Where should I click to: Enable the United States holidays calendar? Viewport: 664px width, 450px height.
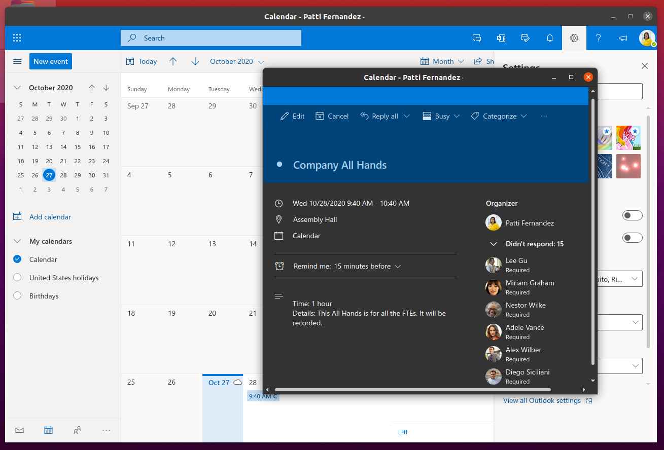17,278
